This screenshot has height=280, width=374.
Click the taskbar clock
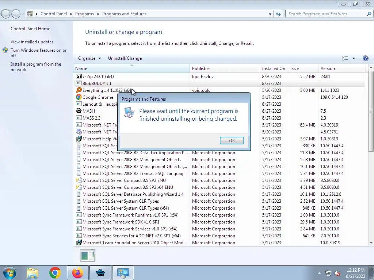tap(355, 273)
